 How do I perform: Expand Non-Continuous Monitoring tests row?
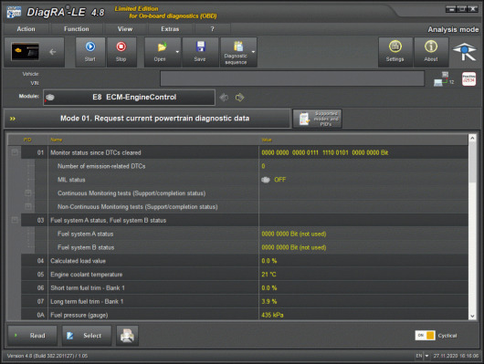click(27, 206)
